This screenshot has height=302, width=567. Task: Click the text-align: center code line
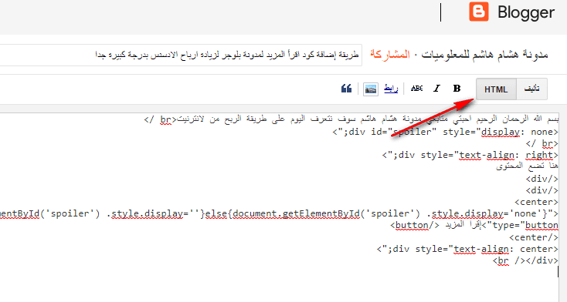pos(467,249)
